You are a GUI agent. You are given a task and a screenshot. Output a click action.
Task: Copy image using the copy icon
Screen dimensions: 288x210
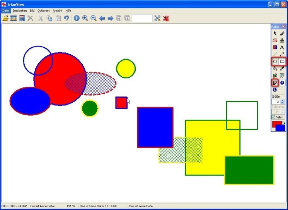49,18
